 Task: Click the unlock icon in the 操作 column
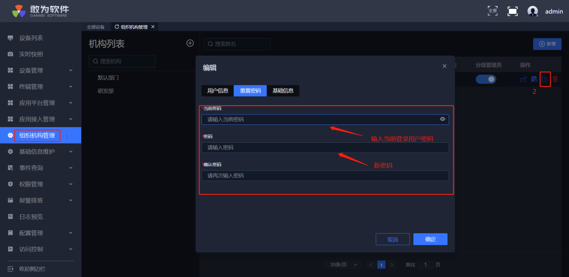523,79
